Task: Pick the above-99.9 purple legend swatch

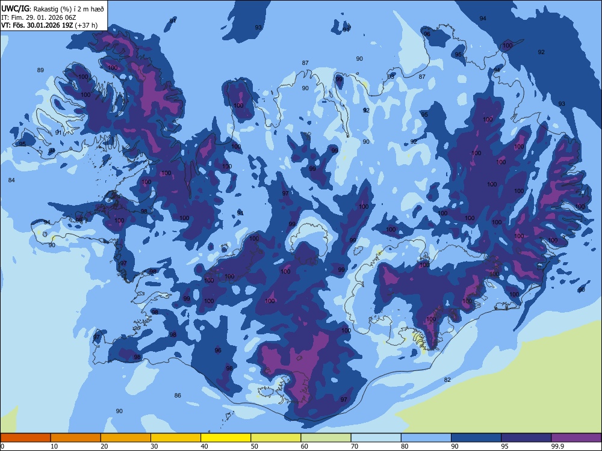Action: point(576,438)
